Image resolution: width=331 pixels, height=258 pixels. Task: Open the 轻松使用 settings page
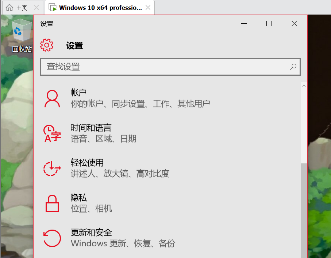87,162
